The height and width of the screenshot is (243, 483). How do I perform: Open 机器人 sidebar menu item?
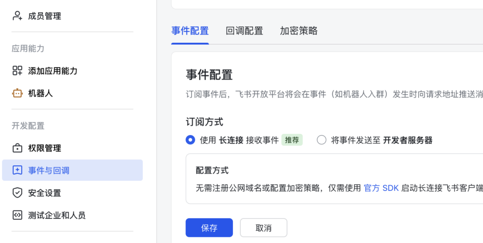[x=41, y=93]
